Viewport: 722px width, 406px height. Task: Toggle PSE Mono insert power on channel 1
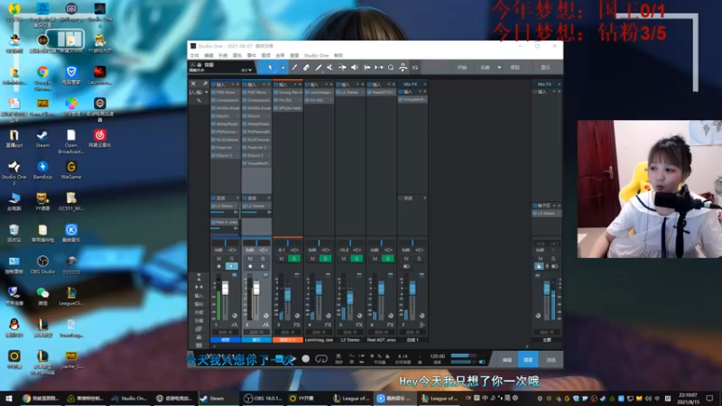pyautogui.click(x=214, y=92)
